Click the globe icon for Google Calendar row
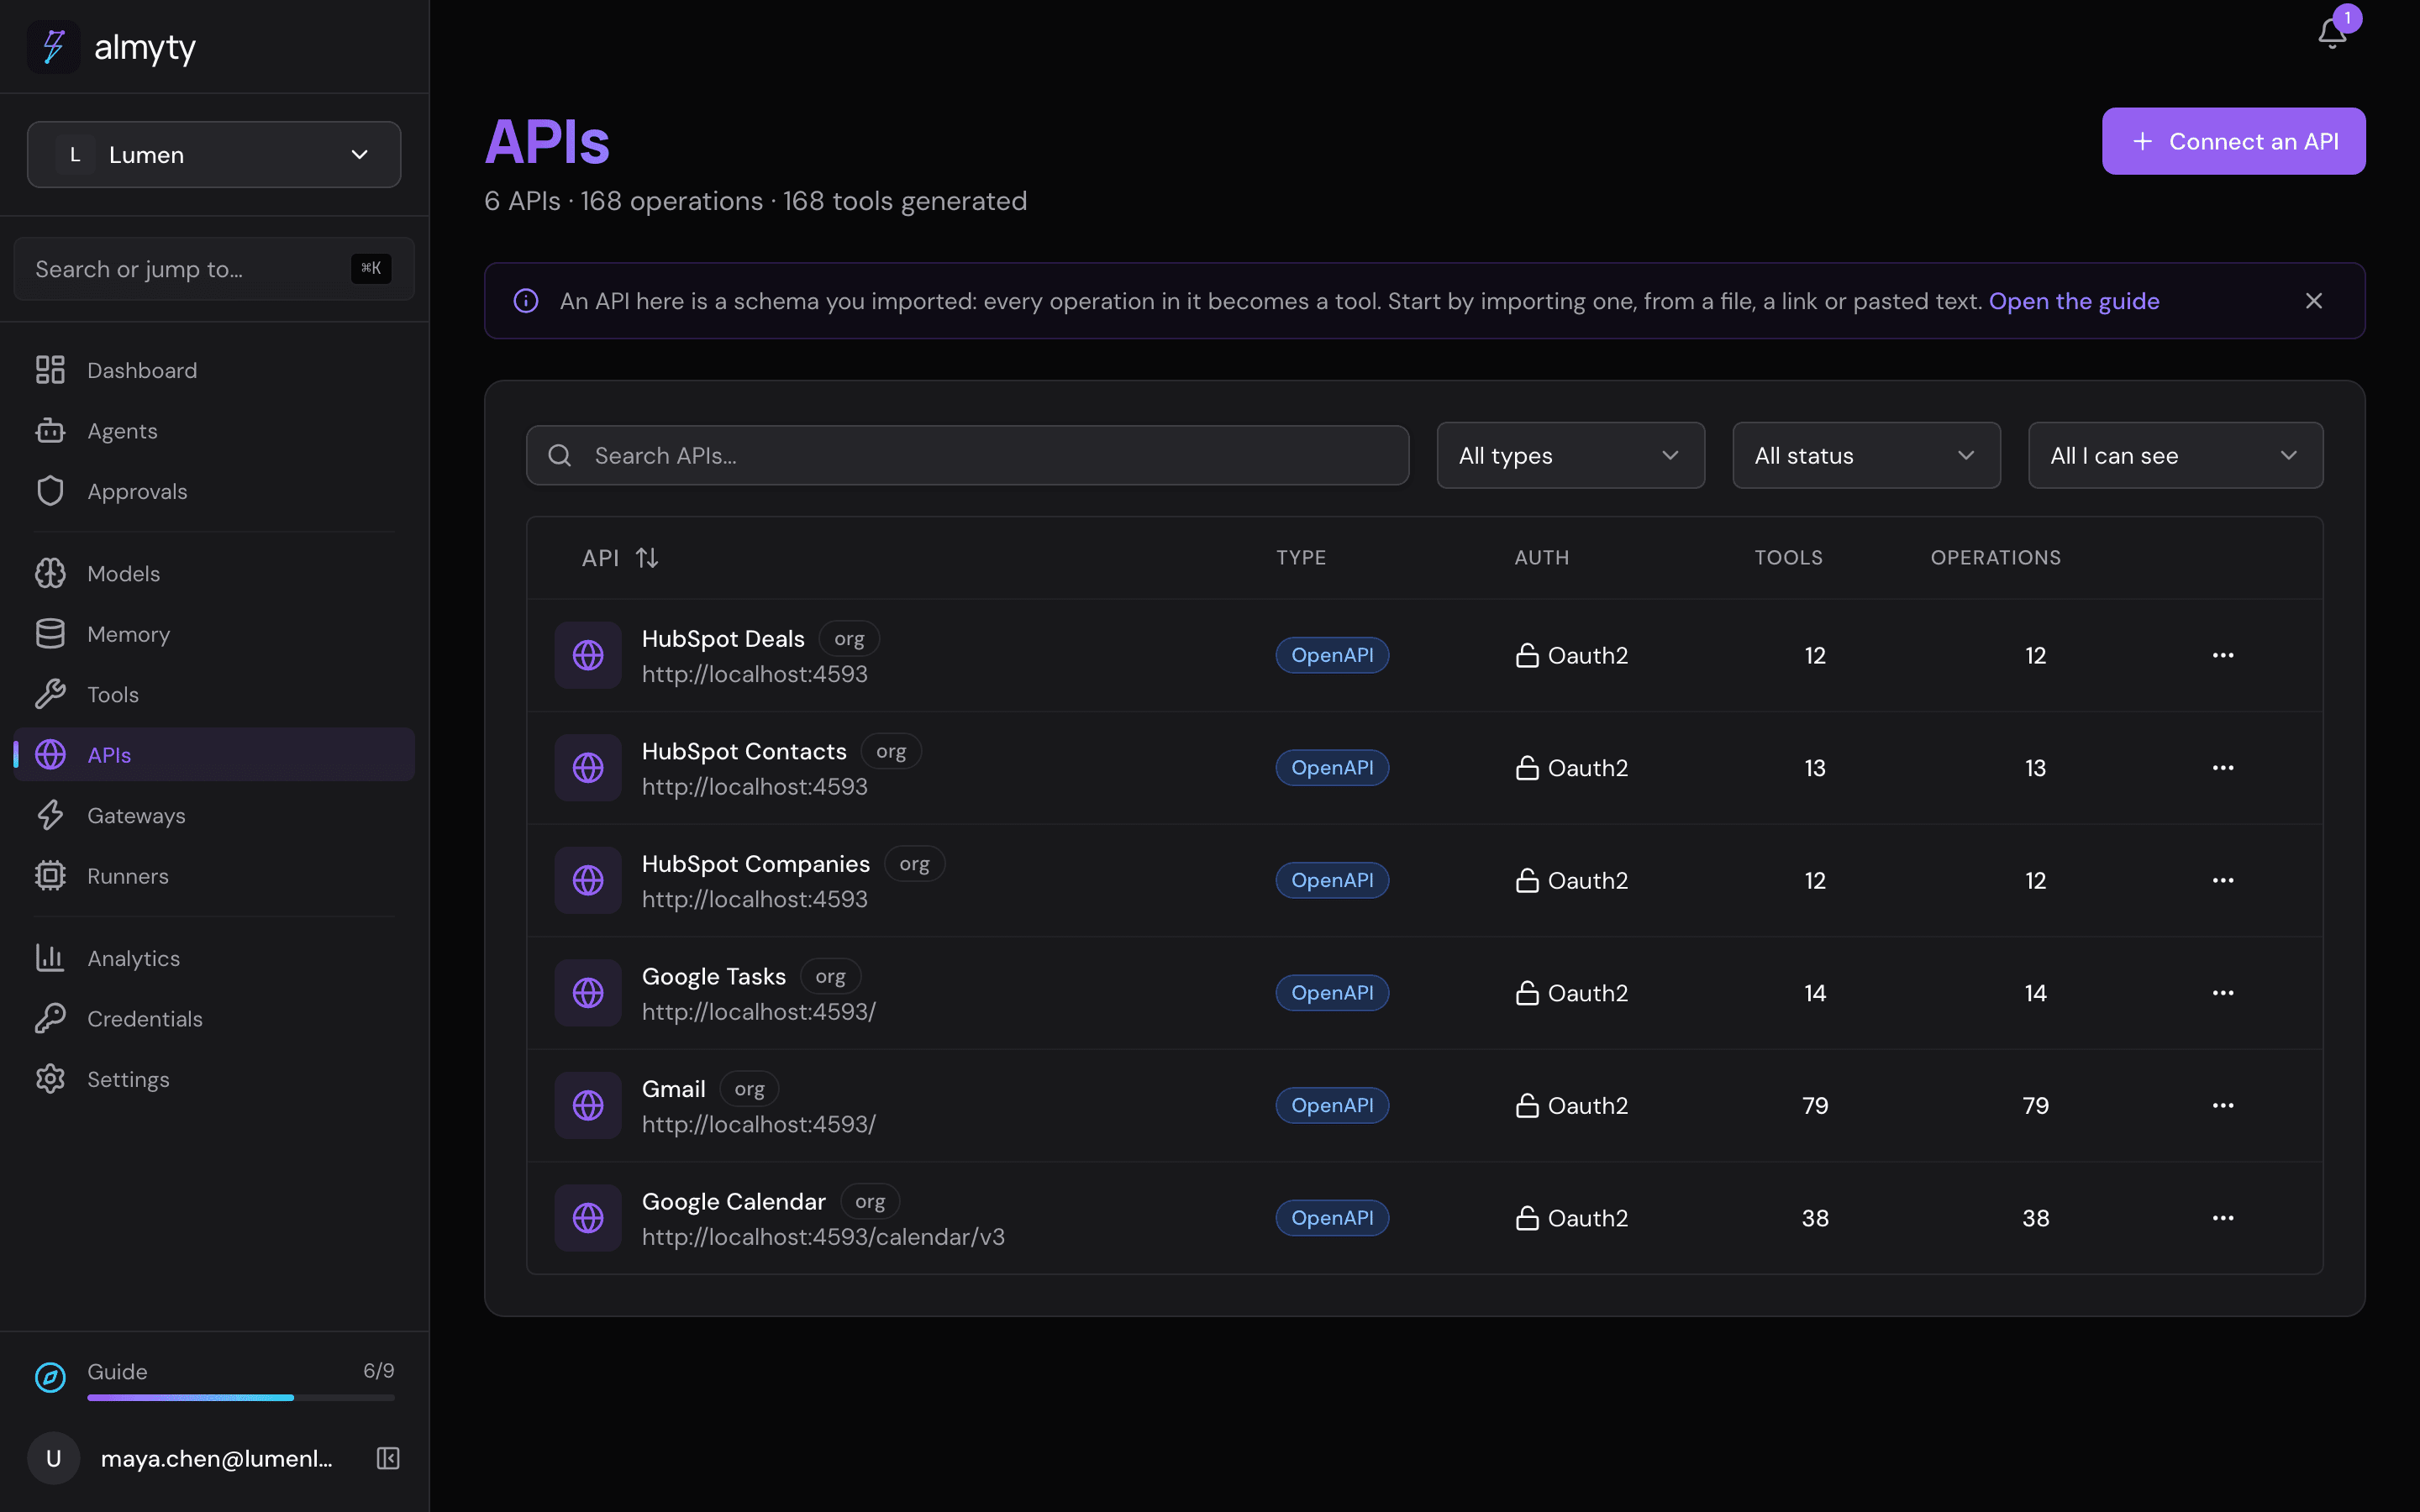 pos(588,1218)
